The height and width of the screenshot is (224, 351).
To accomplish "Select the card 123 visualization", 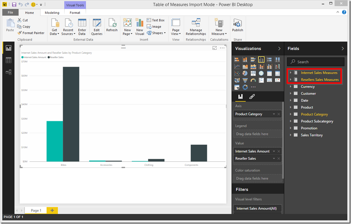I will 269,80.
